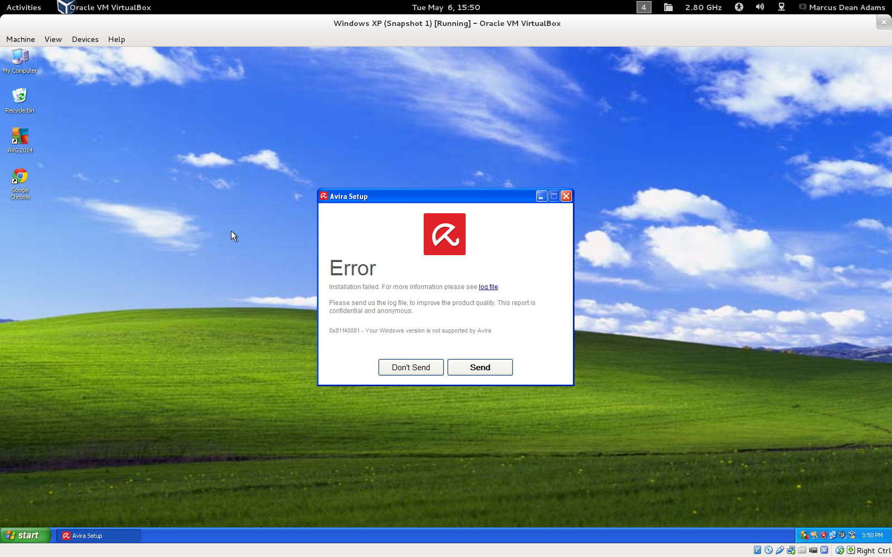Screen dimensions: 892x557
Task: Close the VirtualBox VM window
Action: tap(884, 22)
